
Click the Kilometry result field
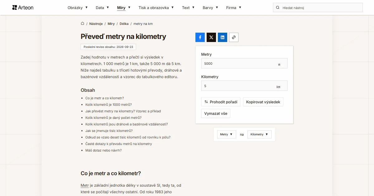point(244,86)
